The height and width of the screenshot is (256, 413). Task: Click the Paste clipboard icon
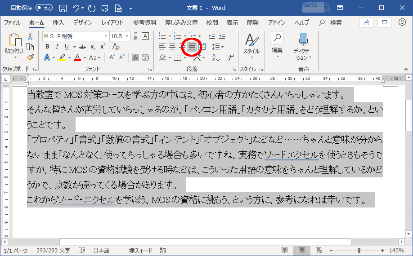coord(15,40)
